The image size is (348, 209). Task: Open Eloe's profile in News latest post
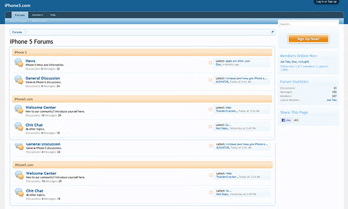[x=218, y=64]
